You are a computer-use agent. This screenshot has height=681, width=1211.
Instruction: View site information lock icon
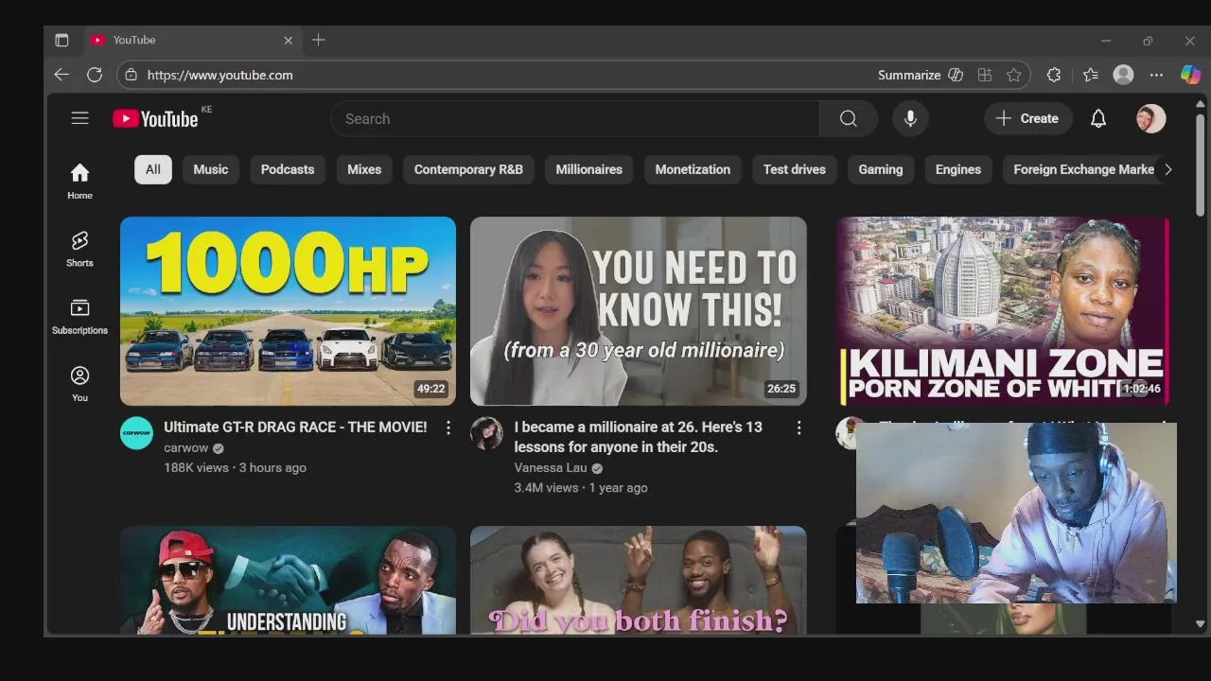pos(132,75)
